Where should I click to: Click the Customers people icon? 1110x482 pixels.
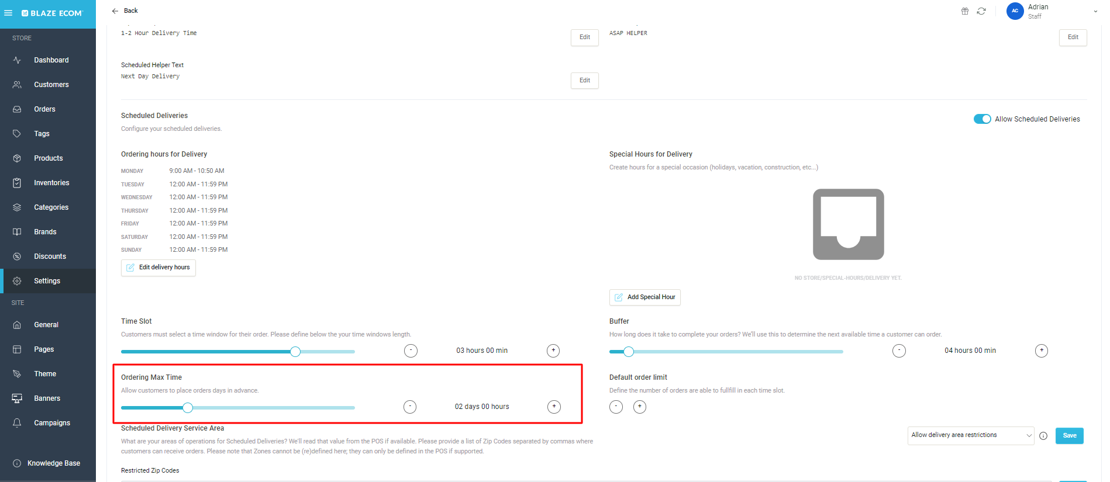pos(17,85)
